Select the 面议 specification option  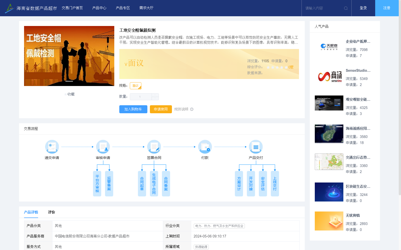tap(136, 86)
